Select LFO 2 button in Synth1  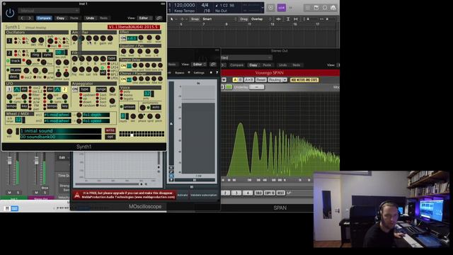[64, 89]
